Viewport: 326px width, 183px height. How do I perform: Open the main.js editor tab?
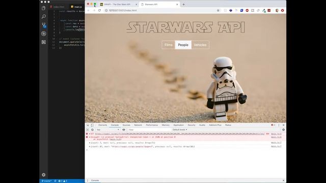pyautogui.click(x=76, y=7)
